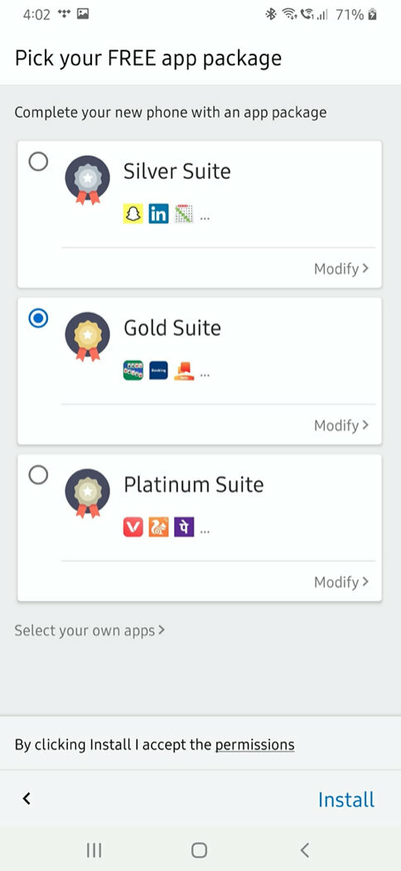Tap the orange UC Browser icon
The height and width of the screenshot is (871, 401).
158,527
